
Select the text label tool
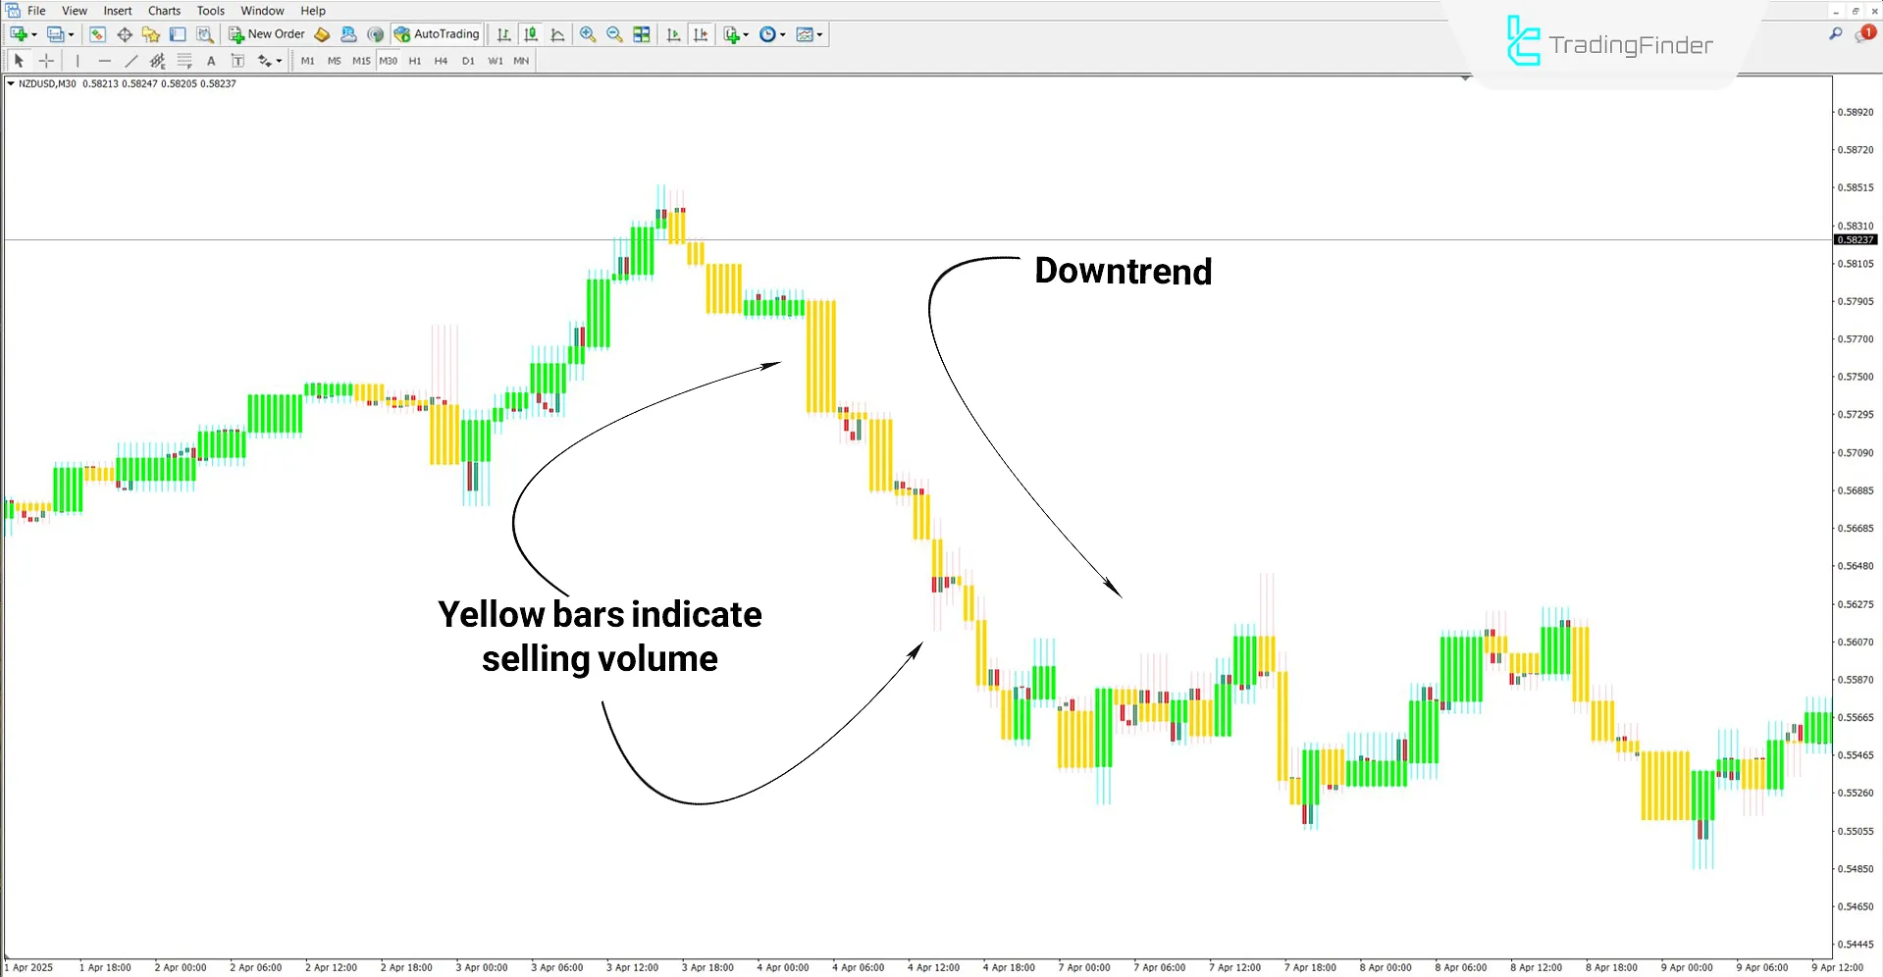[236, 60]
